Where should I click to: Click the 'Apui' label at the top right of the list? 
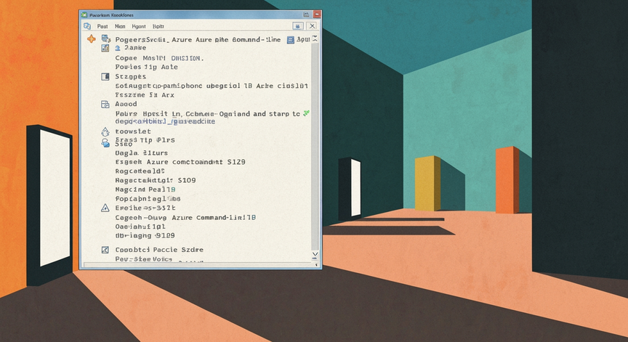303,39
